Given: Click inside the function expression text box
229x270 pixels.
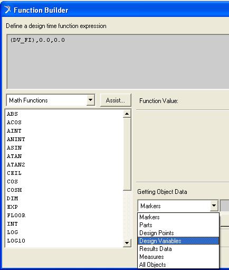Looking at the screenshot, I should pos(118,62).
